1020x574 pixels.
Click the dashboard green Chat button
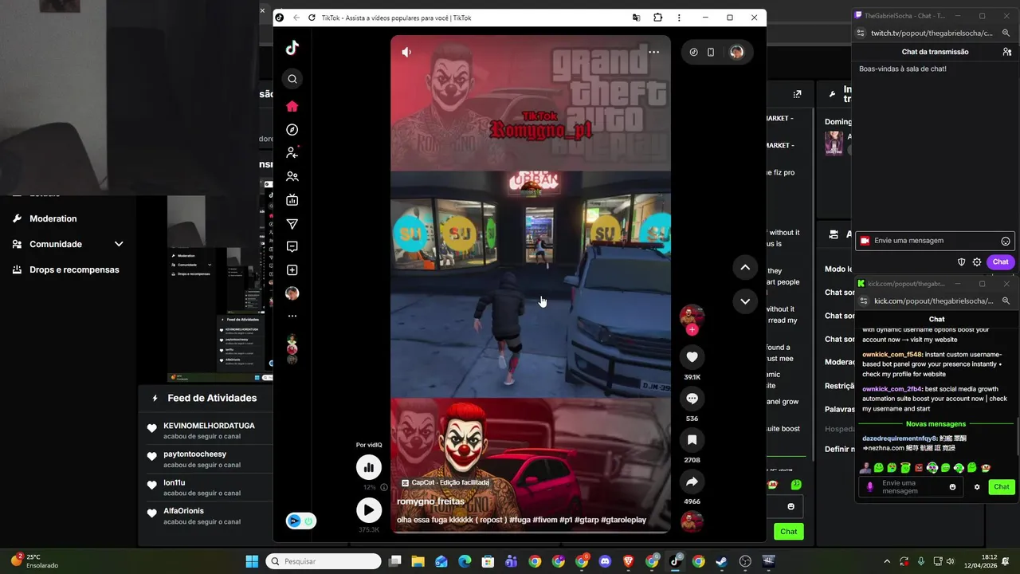[788, 531]
